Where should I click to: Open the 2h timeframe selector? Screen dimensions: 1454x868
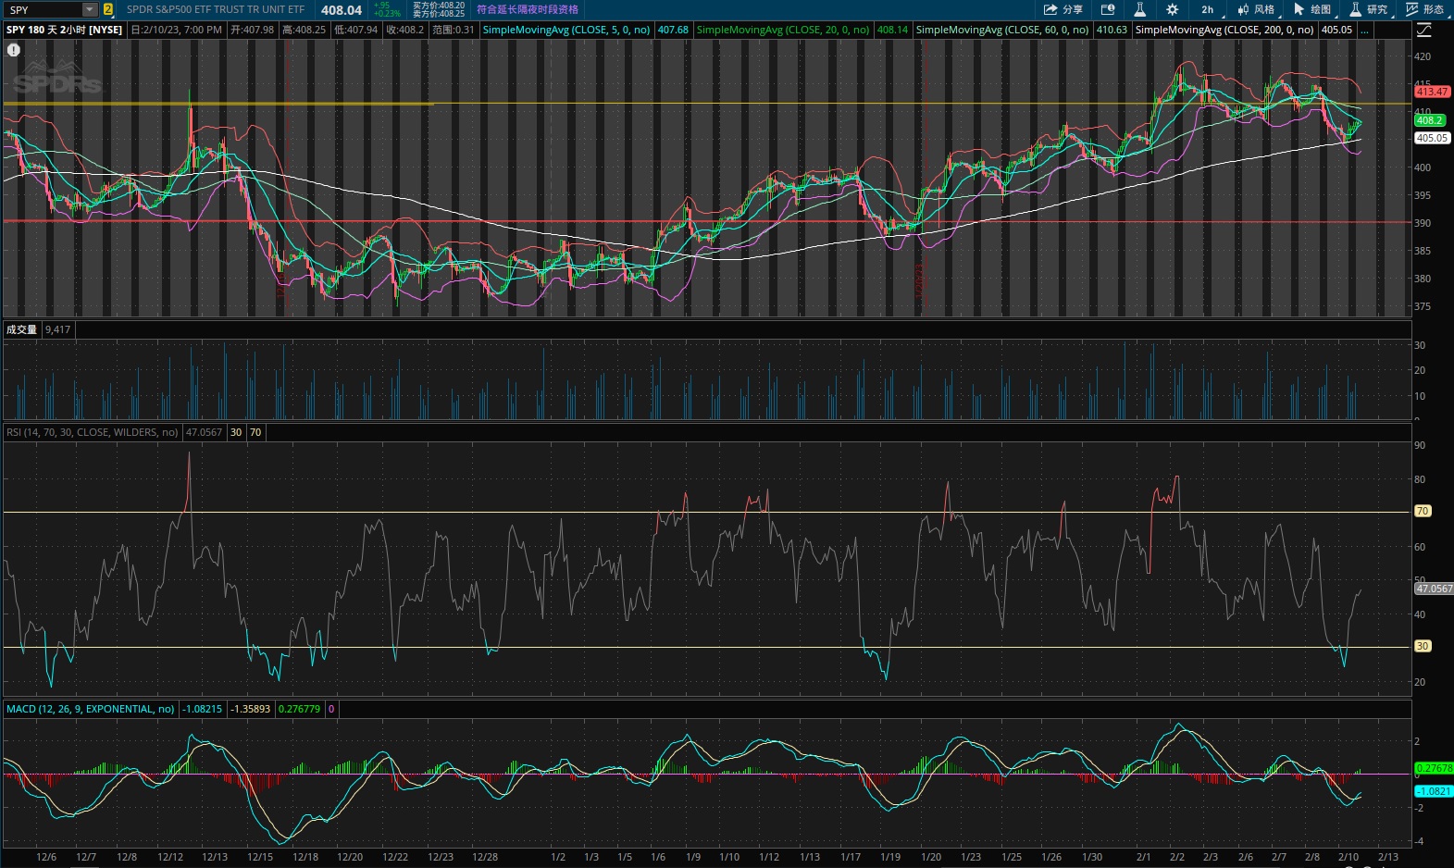click(1209, 9)
